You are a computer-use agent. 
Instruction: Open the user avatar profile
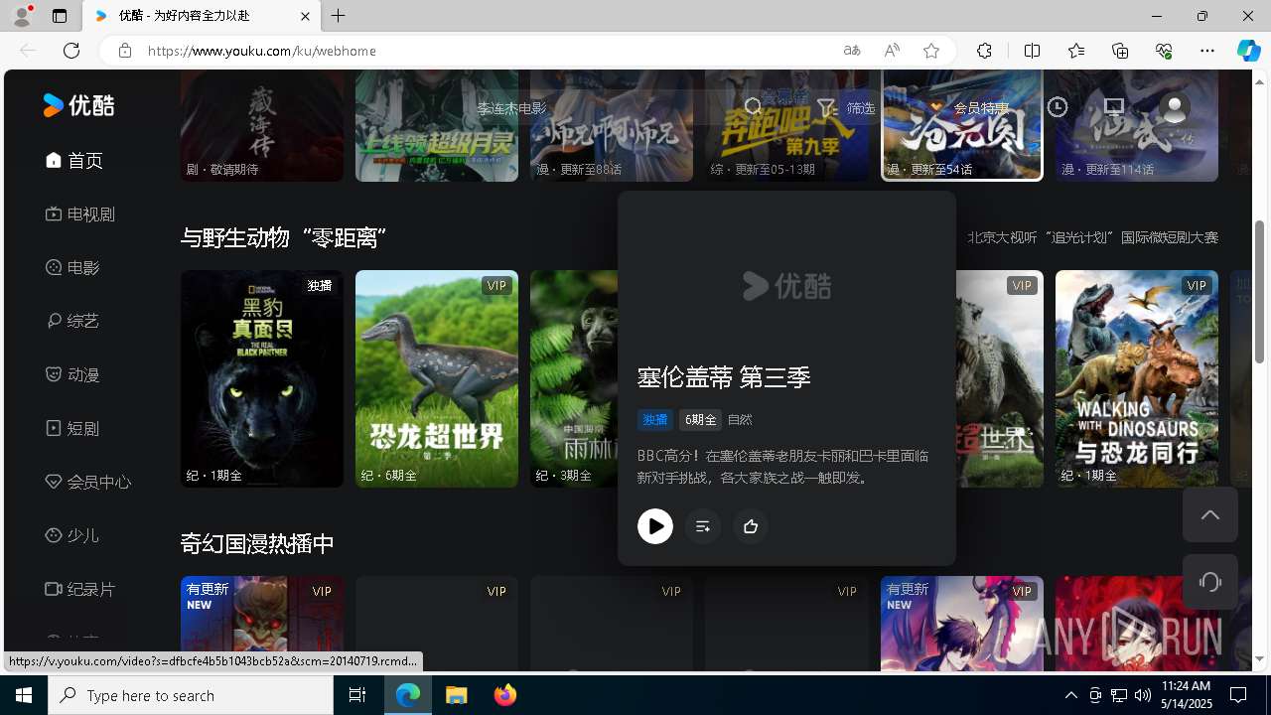coord(1175,107)
